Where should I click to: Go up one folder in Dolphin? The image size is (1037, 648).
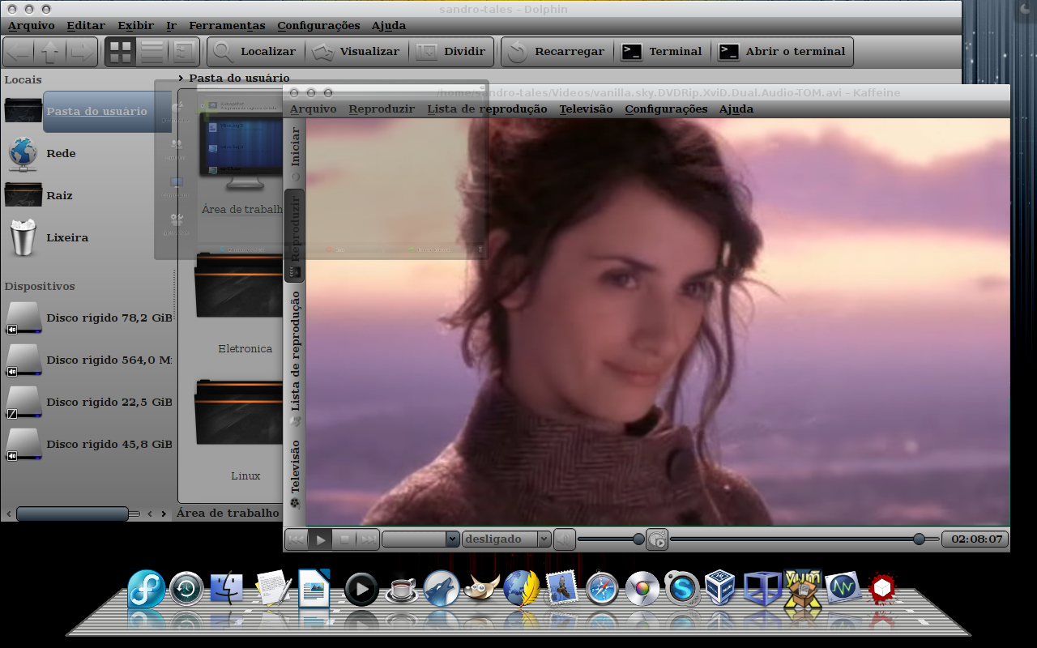[x=50, y=52]
